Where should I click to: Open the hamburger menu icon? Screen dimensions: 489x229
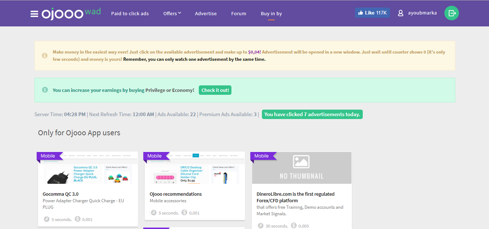[34, 14]
